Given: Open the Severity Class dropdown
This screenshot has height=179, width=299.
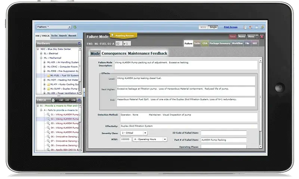Looking at the screenshot, I should coord(145,133).
